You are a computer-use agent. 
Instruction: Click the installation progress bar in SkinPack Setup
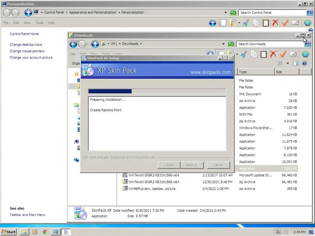coord(157,91)
